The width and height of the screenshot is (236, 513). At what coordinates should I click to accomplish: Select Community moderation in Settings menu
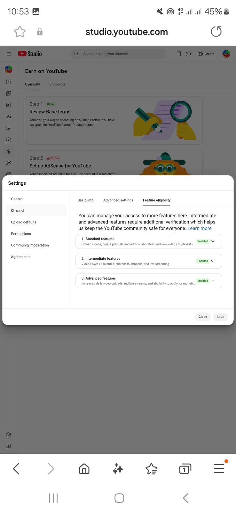coord(30,245)
